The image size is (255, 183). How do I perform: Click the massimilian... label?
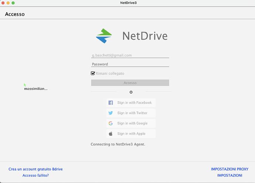(36, 89)
